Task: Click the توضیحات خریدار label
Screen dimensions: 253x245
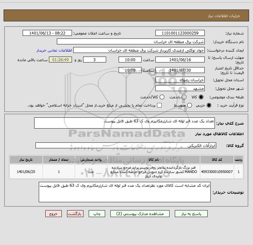Action: click(228, 192)
